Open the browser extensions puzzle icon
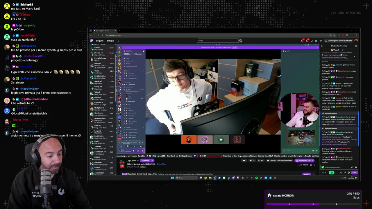 click(347, 35)
